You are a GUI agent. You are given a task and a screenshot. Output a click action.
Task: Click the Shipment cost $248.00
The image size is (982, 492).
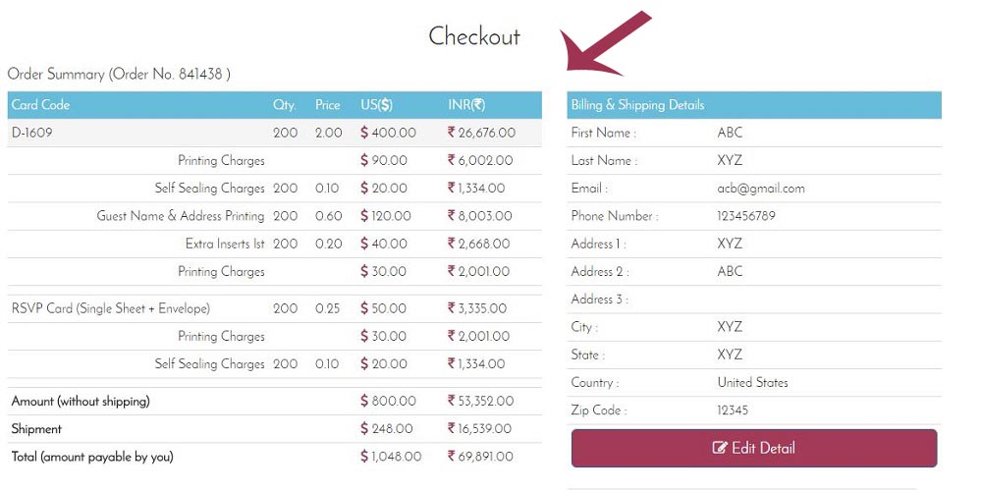click(386, 429)
